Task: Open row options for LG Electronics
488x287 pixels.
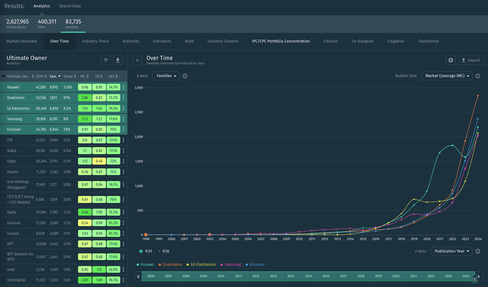Action: pos(123,108)
